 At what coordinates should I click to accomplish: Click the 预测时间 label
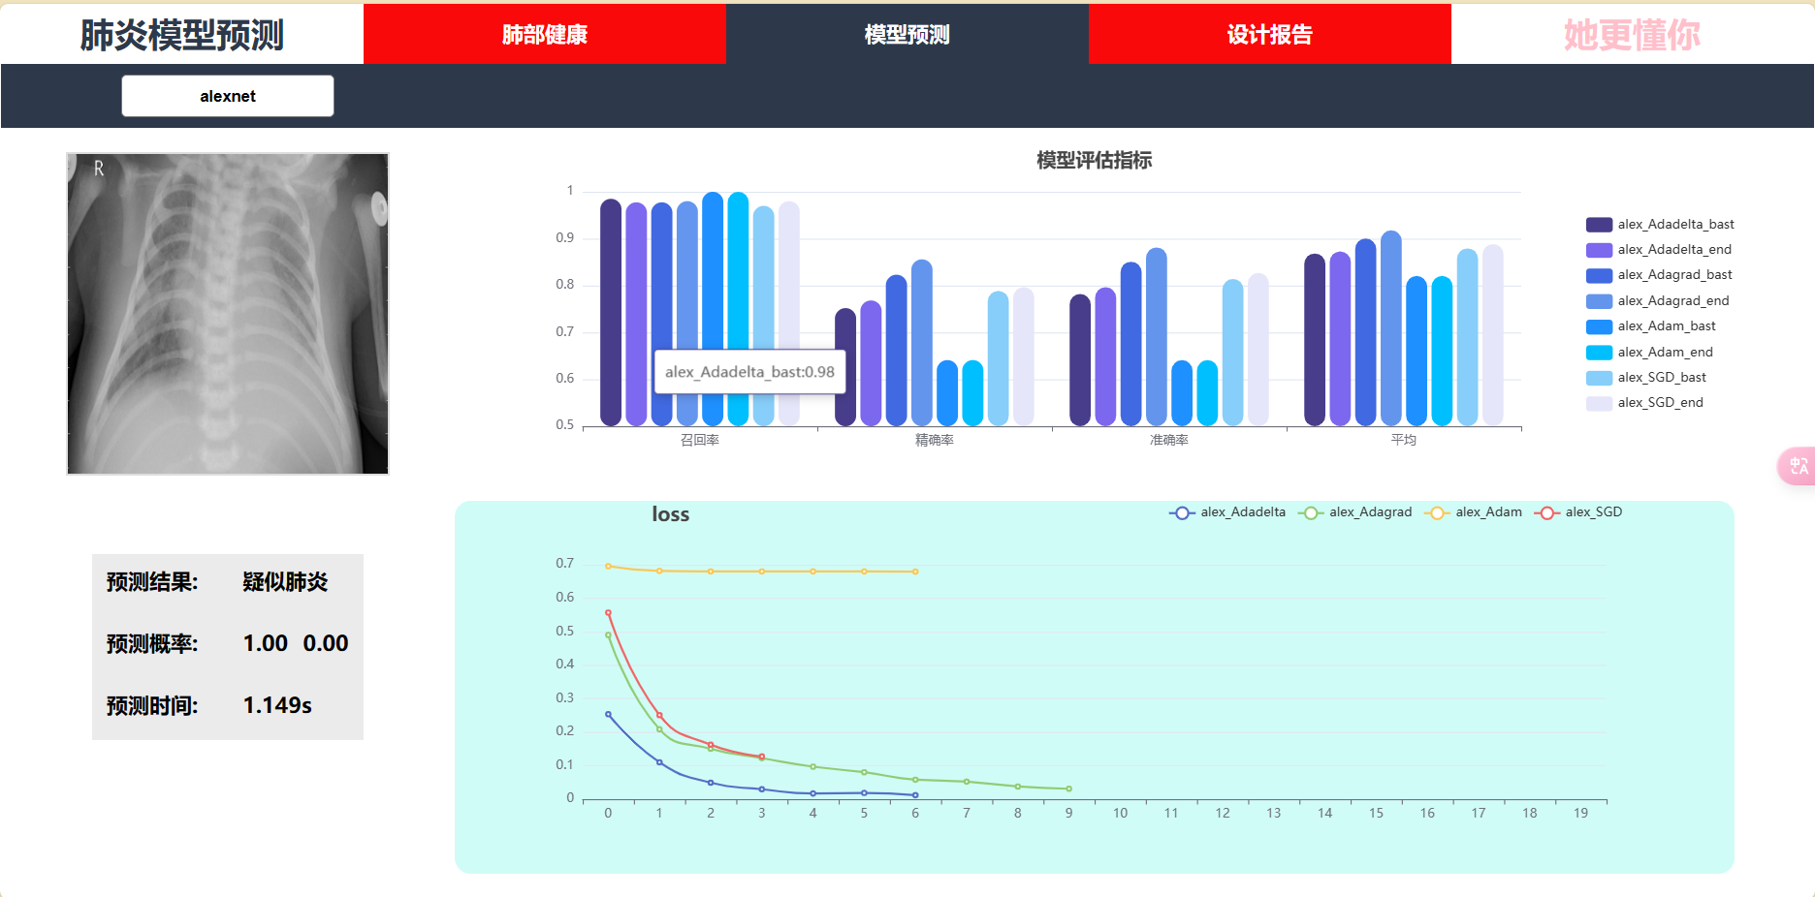[152, 706]
